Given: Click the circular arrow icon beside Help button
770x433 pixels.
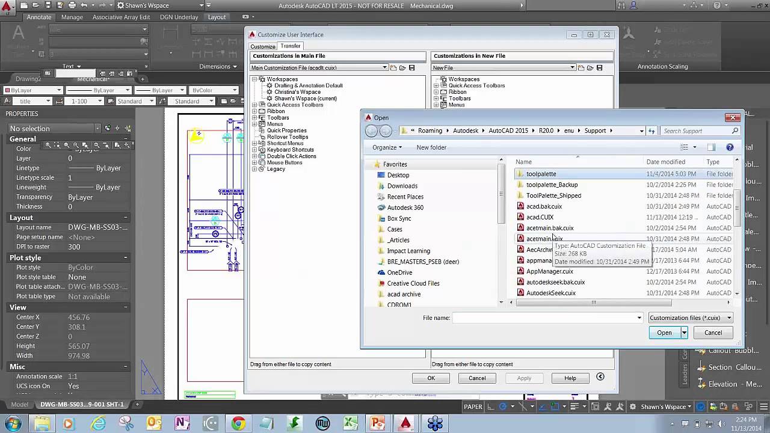Looking at the screenshot, I should pyautogui.click(x=600, y=377).
